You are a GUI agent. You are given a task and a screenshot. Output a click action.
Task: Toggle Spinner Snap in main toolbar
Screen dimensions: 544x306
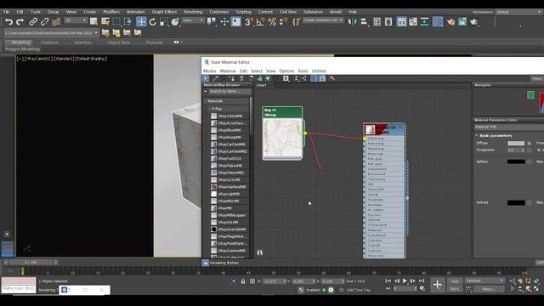[x=283, y=22]
